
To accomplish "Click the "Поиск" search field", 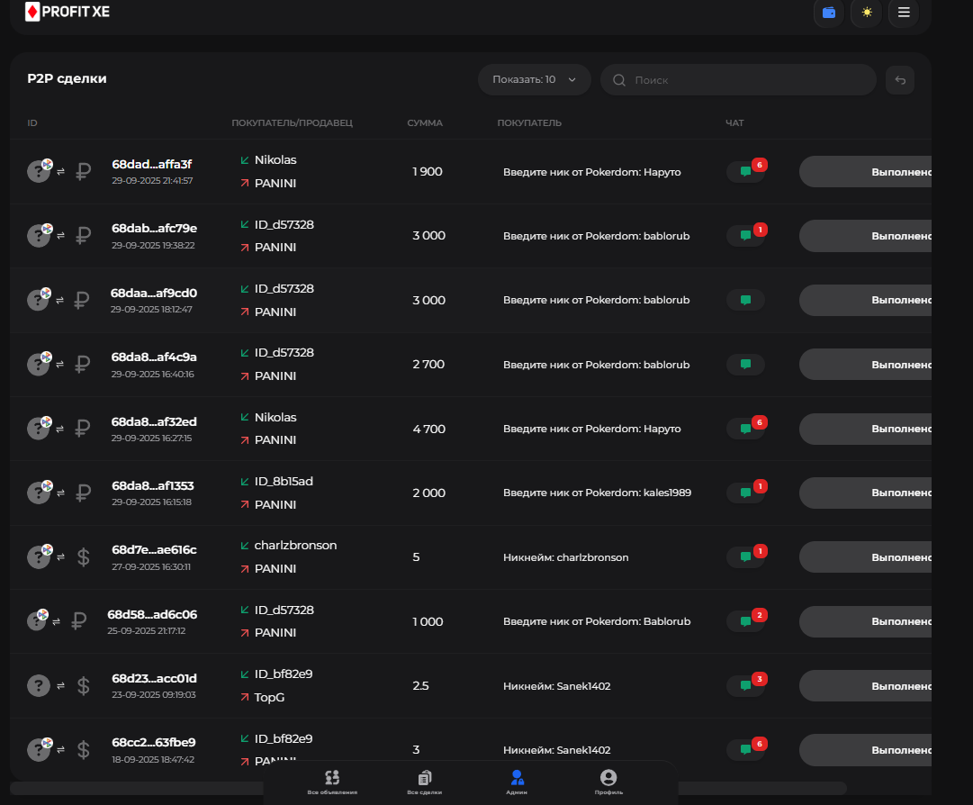I will click(x=738, y=80).
